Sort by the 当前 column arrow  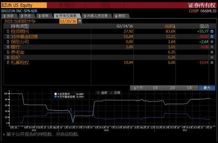point(174,26)
